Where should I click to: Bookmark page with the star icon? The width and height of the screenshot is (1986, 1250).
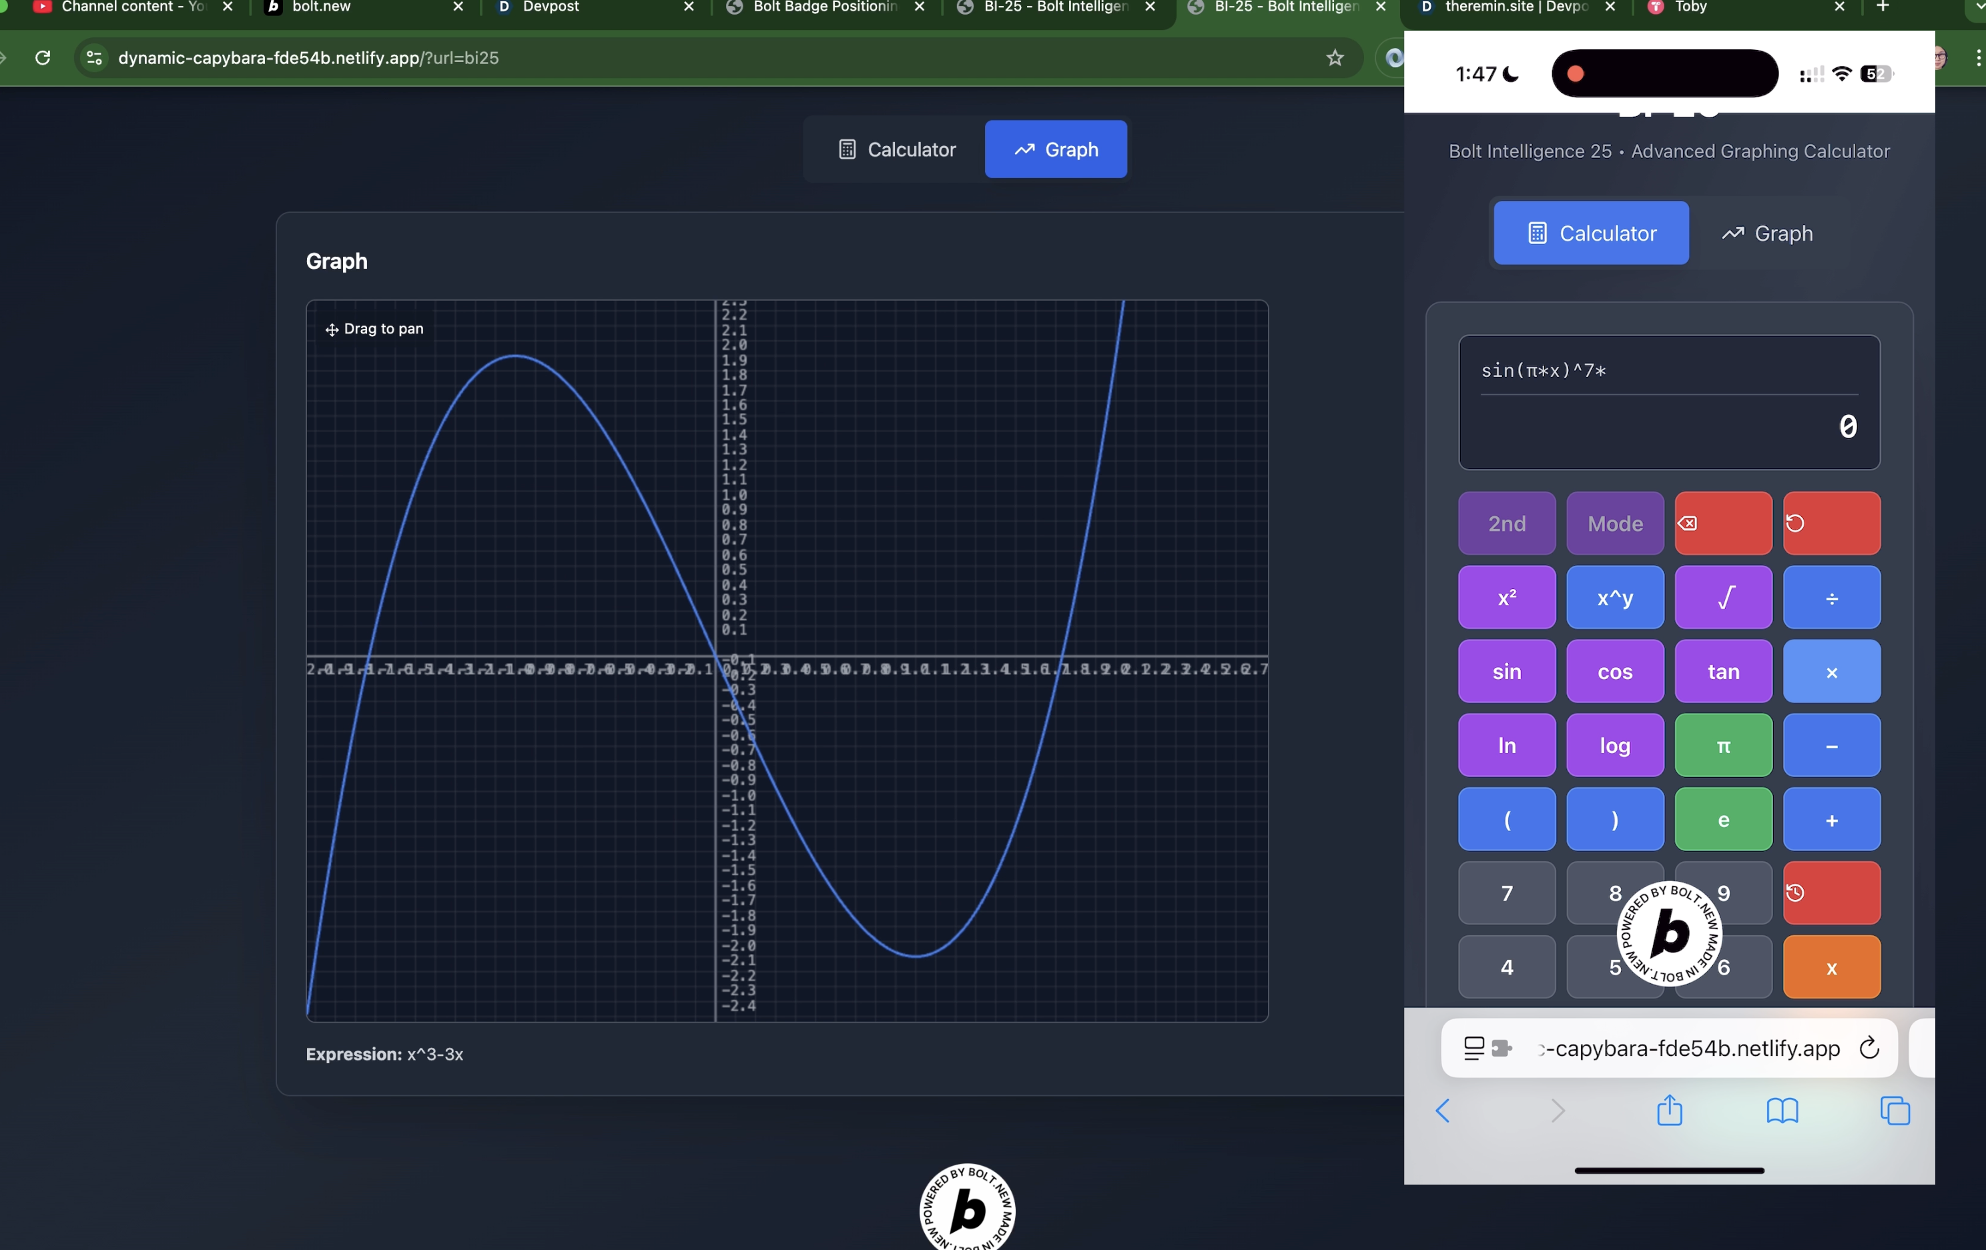click(x=1335, y=58)
